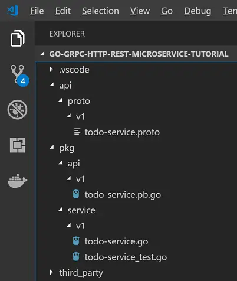
Task: Collapse the root api folder arrow
Action: [x=52, y=84]
